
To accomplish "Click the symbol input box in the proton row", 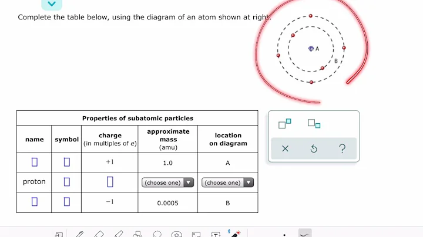I will point(67,182).
